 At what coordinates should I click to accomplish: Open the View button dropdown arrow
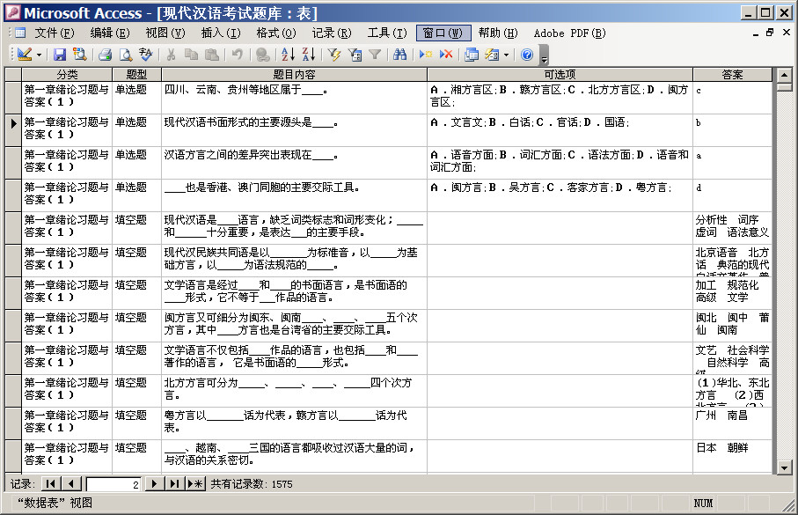(x=40, y=55)
